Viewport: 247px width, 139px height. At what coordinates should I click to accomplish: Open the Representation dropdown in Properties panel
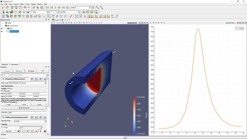[30, 121]
